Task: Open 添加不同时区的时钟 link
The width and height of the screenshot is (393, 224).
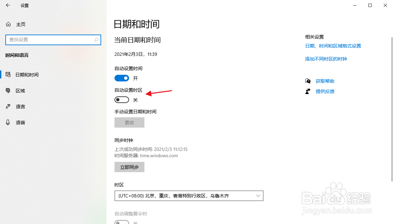Action: (326, 59)
